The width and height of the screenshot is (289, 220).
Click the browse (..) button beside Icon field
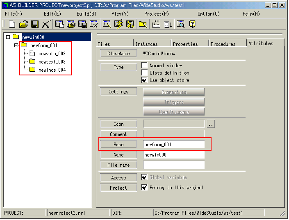click(x=210, y=124)
